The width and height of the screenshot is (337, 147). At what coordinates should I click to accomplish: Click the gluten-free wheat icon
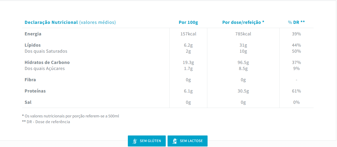point(135,141)
